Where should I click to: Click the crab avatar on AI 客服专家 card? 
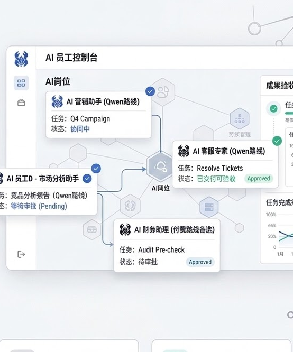coord(184,151)
